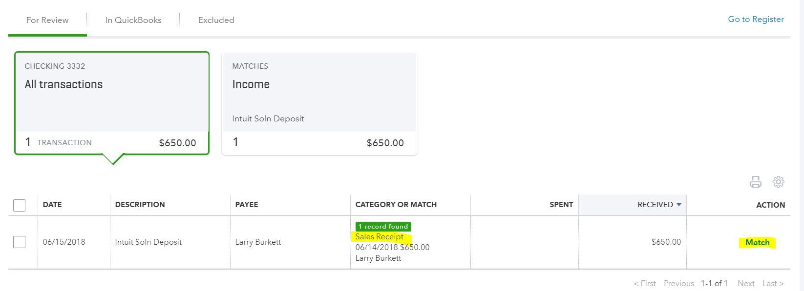This screenshot has height=291, width=804.
Task: Check the Intuit Soln Deposit row checkbox
Action: 20,242
